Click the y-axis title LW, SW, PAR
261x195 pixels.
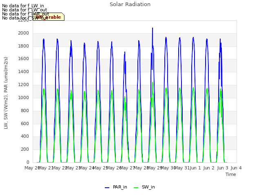(6, 93)
